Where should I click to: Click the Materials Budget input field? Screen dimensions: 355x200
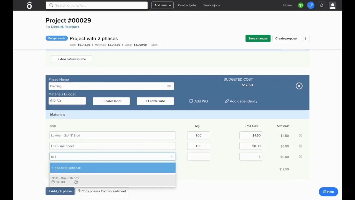click(67, 101)
